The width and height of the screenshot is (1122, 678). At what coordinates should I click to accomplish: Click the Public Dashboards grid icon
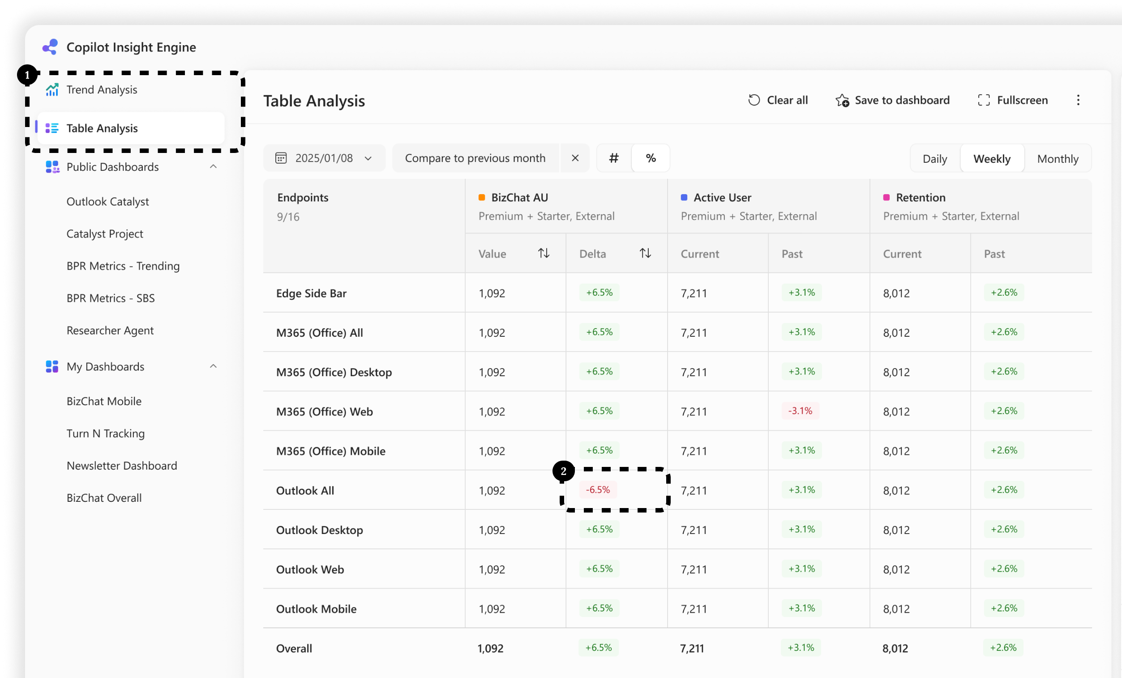(52, 167)
